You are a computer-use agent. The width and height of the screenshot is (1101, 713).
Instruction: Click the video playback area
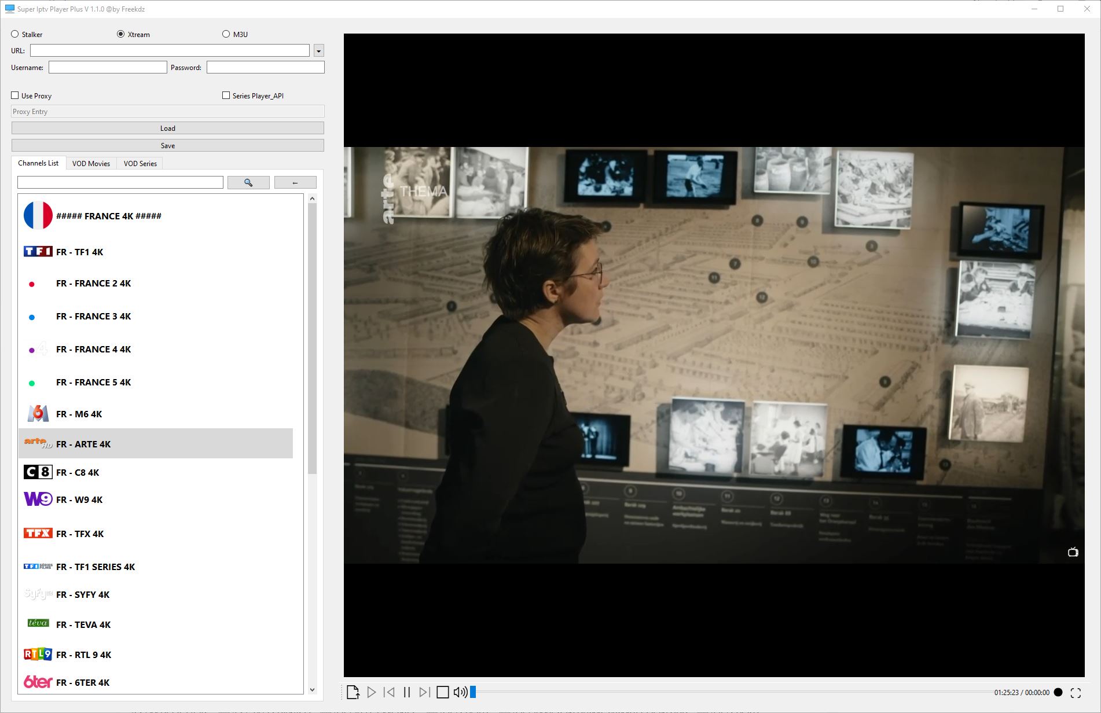tap(714, 355)
